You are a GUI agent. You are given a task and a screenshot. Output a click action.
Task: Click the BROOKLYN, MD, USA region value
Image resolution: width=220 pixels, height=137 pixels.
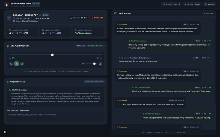click(x=30, y=21)
